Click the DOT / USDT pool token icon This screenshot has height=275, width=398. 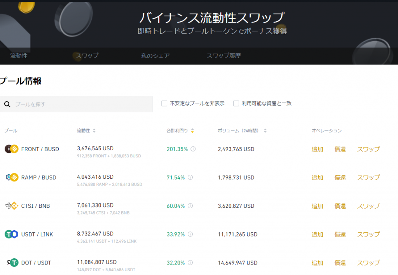click(12, 263)
